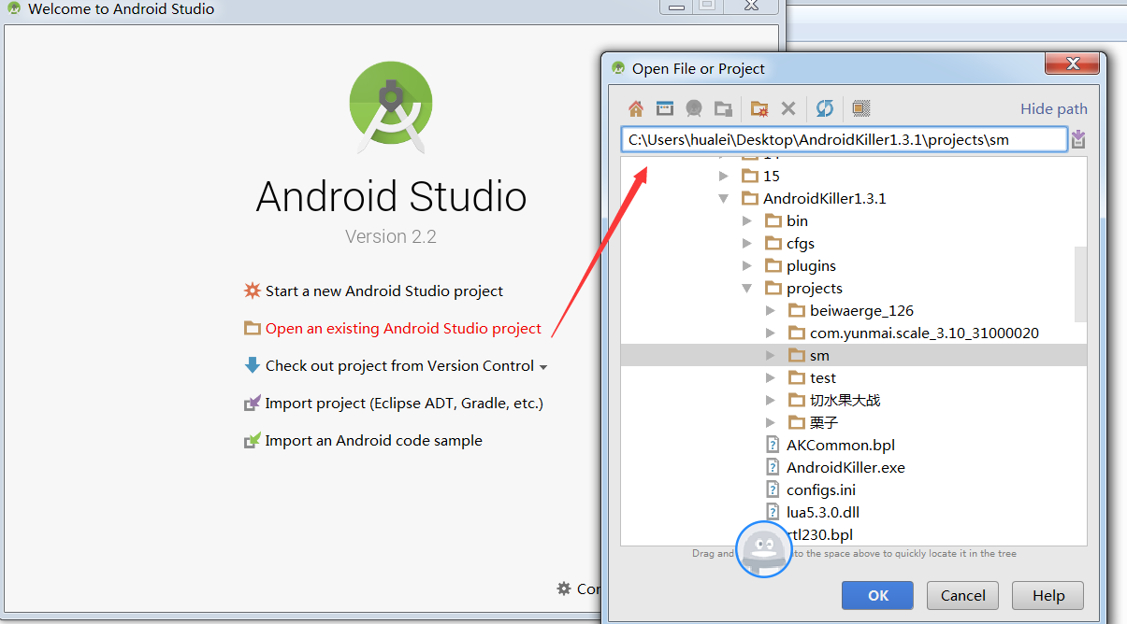1127x624 pixels.
Task: Create a New Folder via toolbar icon
Action: [759, 108]
